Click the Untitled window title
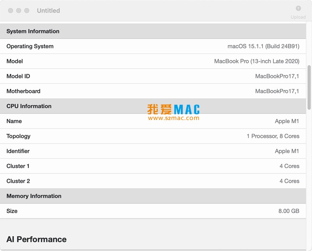 pyautogui.click(x=48, y=11)
